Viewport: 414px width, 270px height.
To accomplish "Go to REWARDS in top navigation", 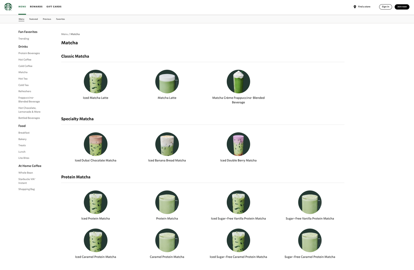I will click(36, 7).
